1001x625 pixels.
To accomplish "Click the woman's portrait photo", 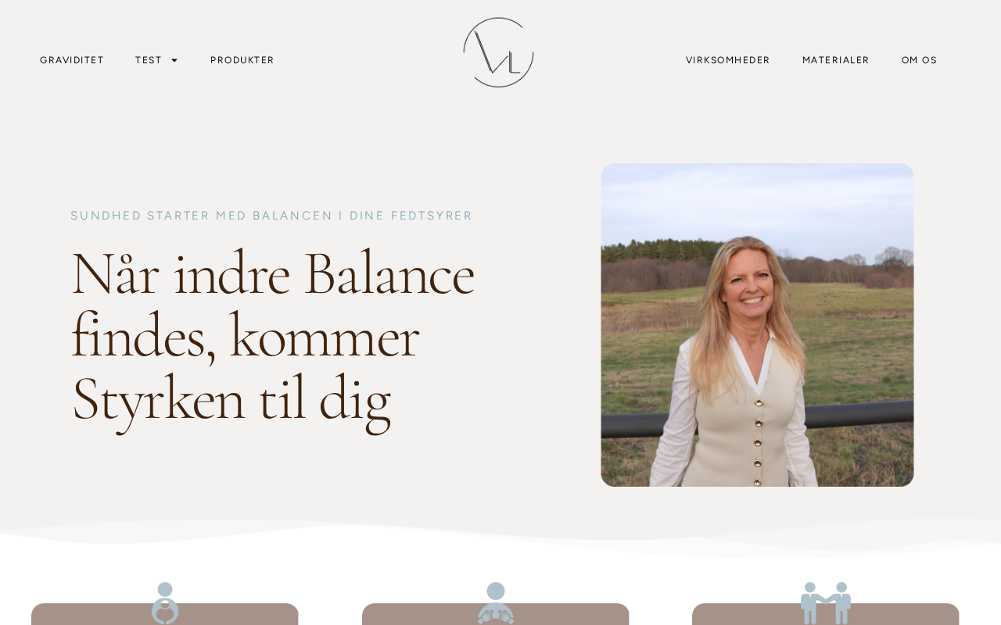I will pos(757,325).
